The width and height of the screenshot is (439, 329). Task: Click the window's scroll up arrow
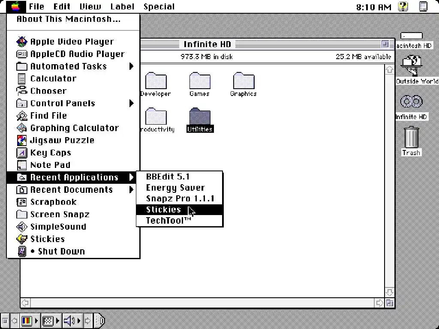point(389,70)
